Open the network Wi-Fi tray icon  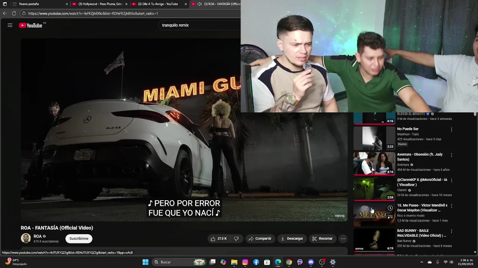[x=446, y=262]
